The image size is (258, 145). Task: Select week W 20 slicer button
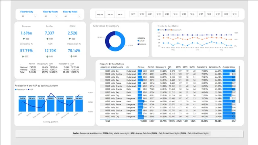coord(141,14)
